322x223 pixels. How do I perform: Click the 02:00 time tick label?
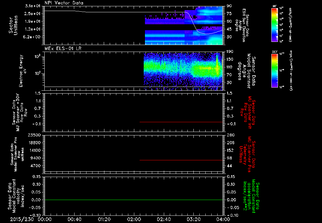point(134,219)
